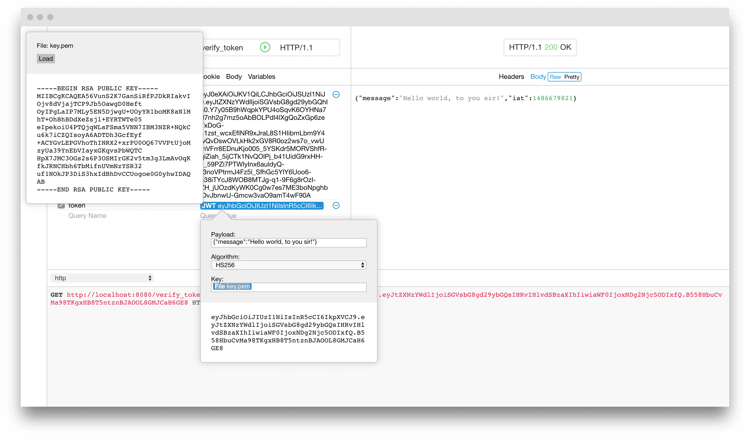750x443 pixels.
Task: Click the END RSA PUBLIC KEY line
Action: [x=93, y=190]
